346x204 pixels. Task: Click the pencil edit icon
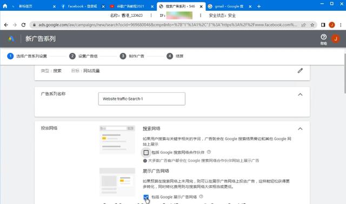pyautogui.click(x=300, y=71)
